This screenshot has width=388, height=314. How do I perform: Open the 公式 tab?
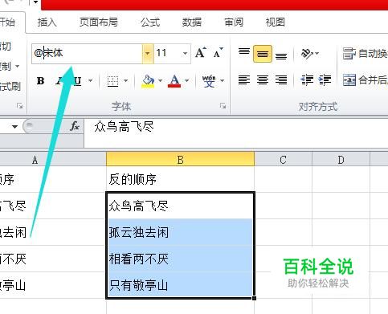click(150, 22)
